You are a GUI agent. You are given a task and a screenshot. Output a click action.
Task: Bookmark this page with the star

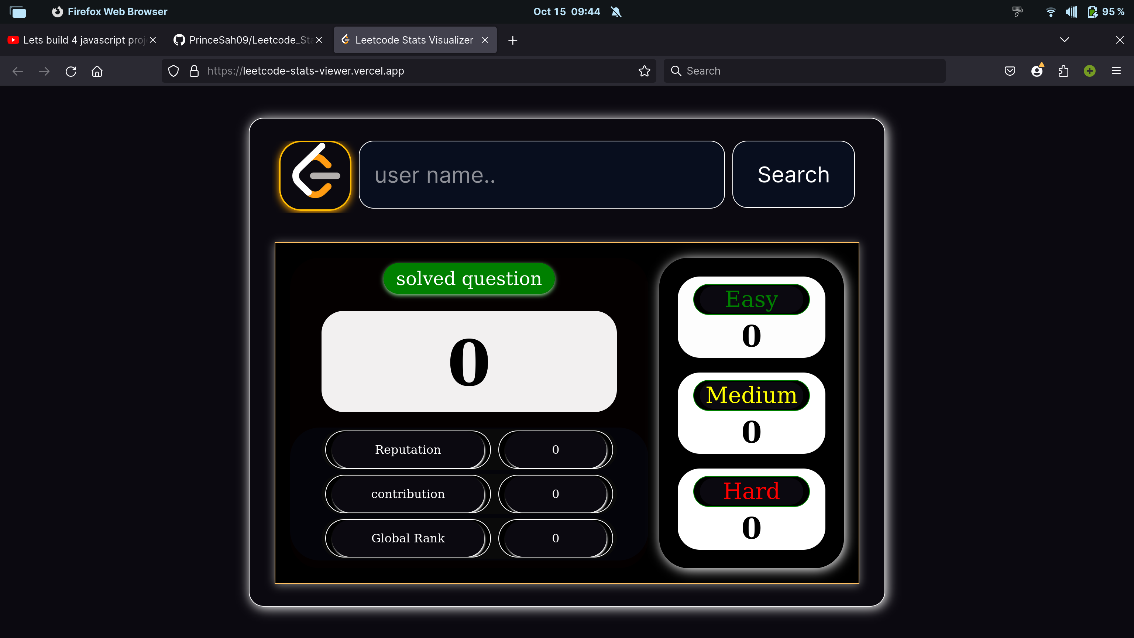[x=644, y=71]
